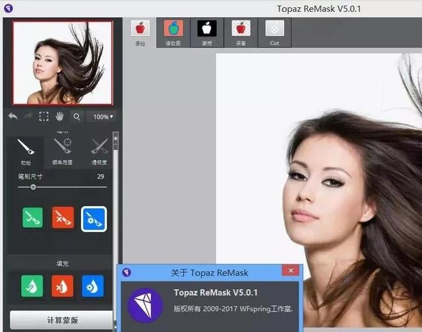Select the 透明度 transparency brush tab
422x332 pixels.
[x=100, y=152]
